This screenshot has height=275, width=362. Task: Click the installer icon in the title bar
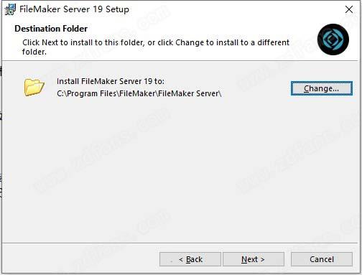point(10,9)
